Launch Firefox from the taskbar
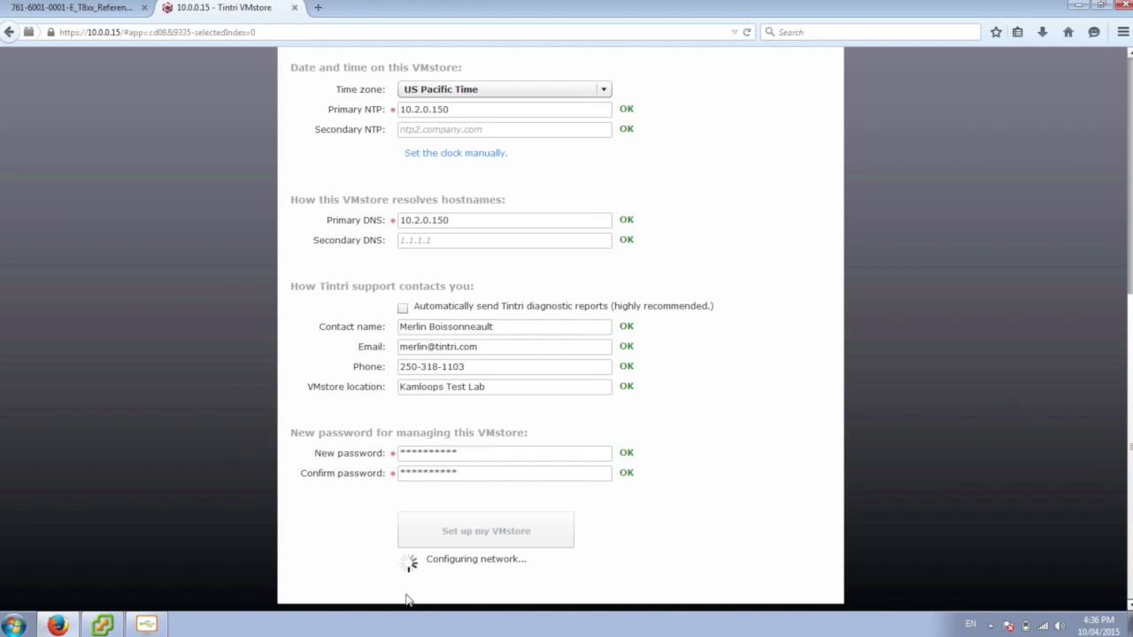This screenshot has height=637, width=1133. [x=58, y=625]
